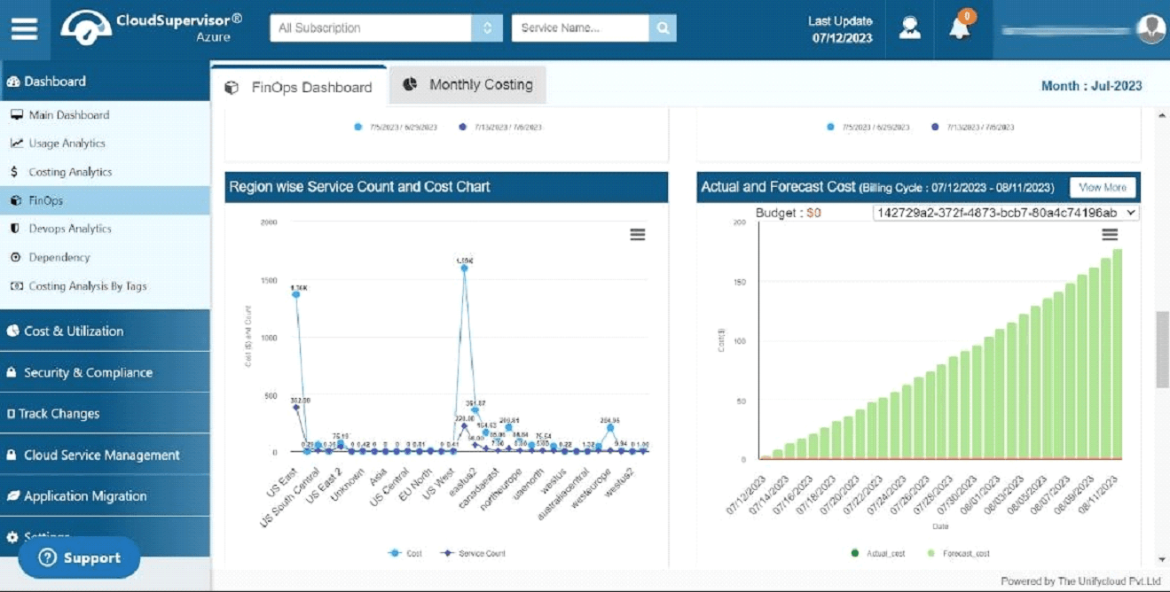
Task: Open the Support chat button
Action: tap(80, 557)
